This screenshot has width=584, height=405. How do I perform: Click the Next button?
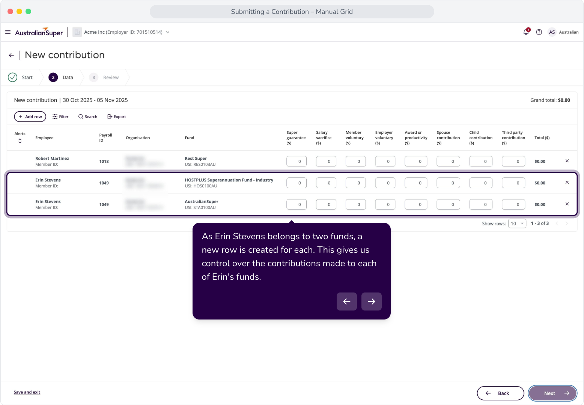[x=552, y=393]
